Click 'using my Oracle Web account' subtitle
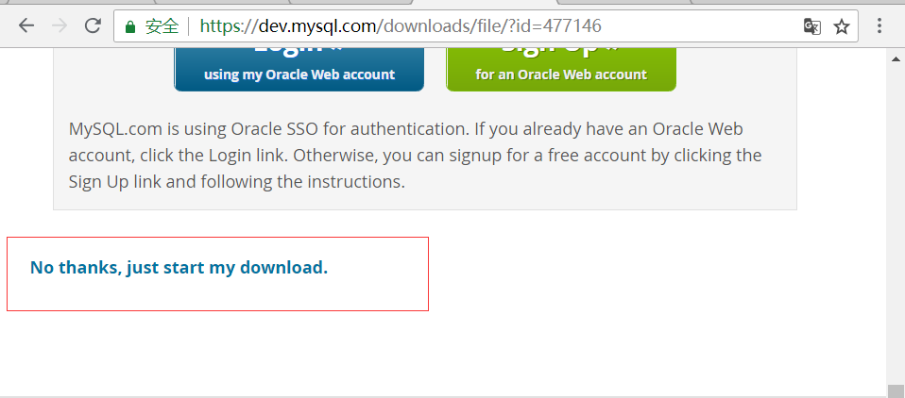Viewport: 905px width, 398px height. (x=299, y=75)
